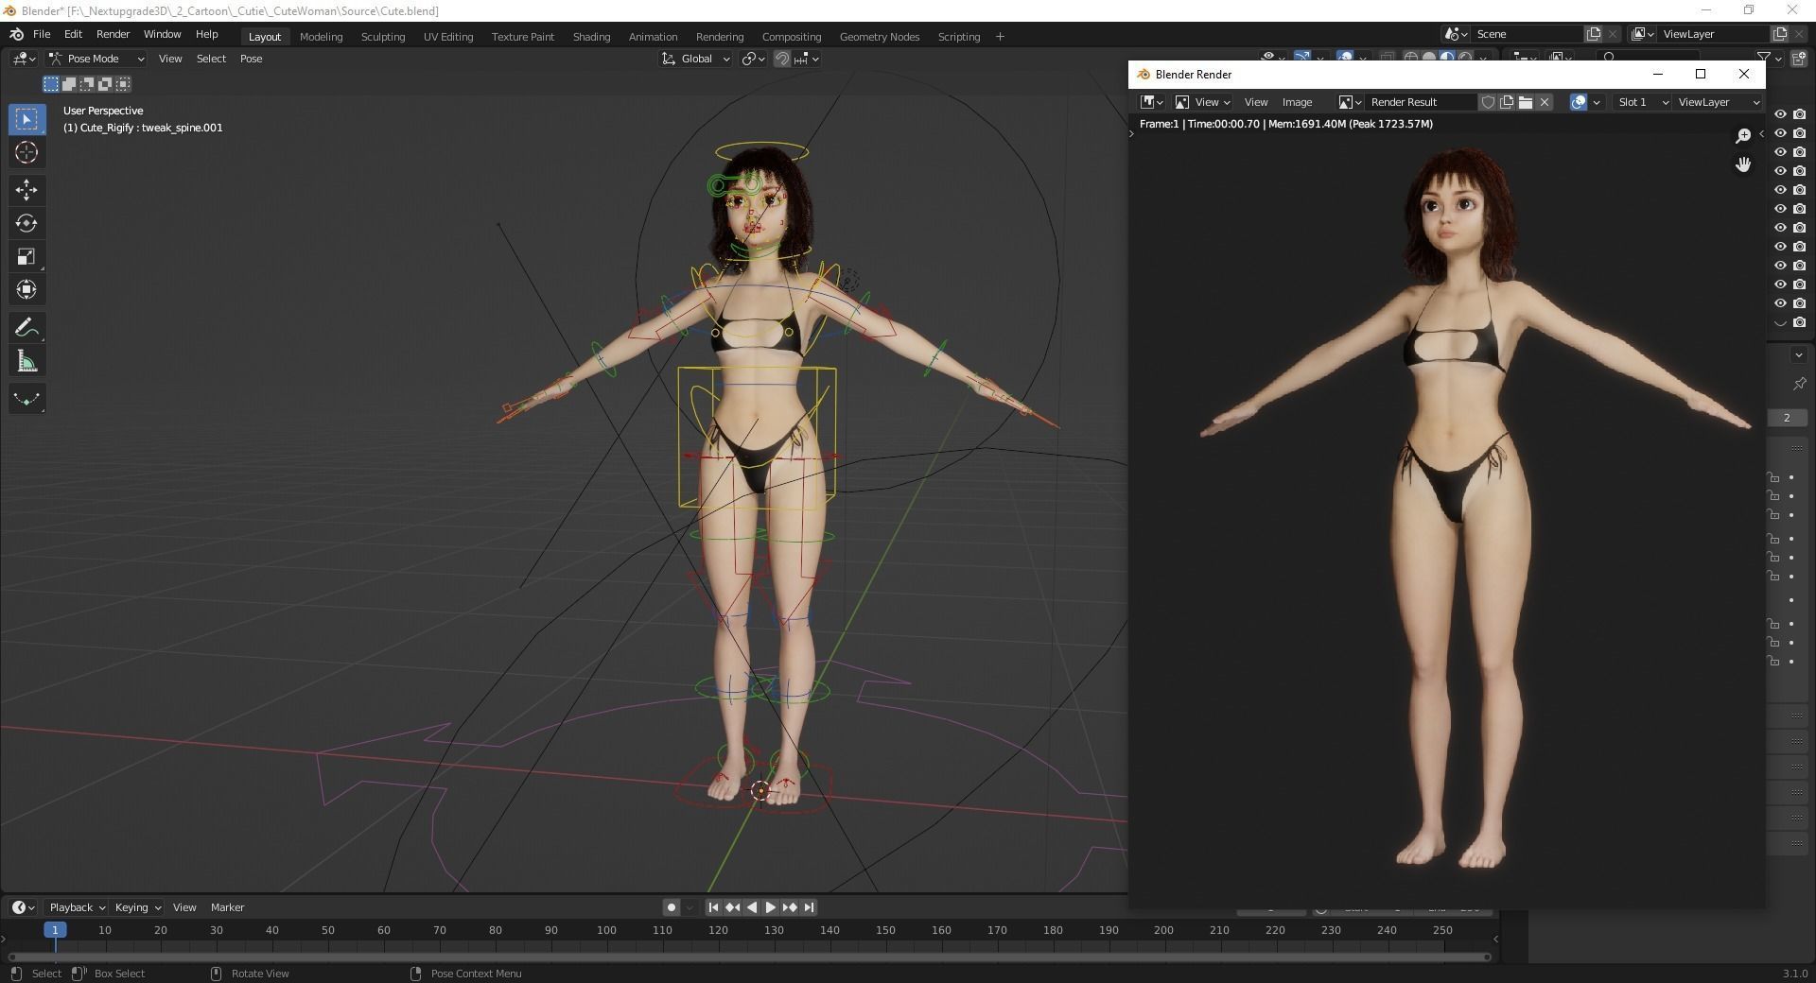Open Image menu in render window
The height and width of the screenshot is (983, 1816).
(1297, 102)
